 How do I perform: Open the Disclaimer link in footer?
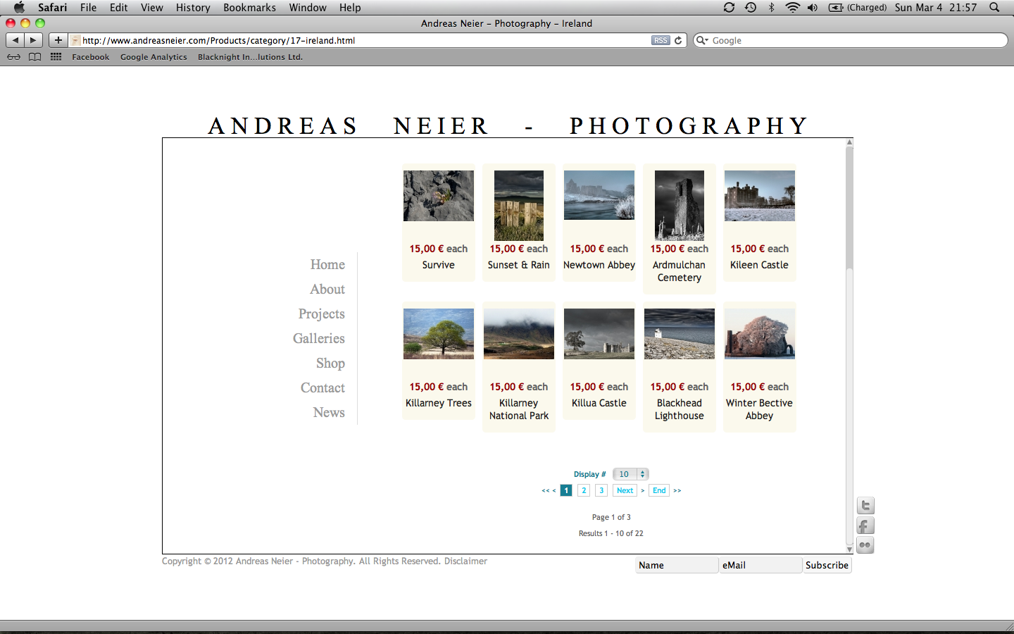pyautogui.click(x=465, y=561)
